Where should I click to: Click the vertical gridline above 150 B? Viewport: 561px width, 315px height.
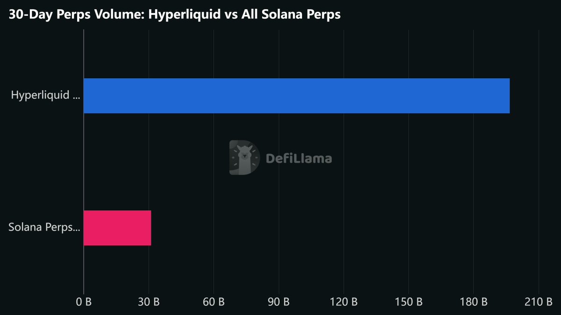pos(409,187)
